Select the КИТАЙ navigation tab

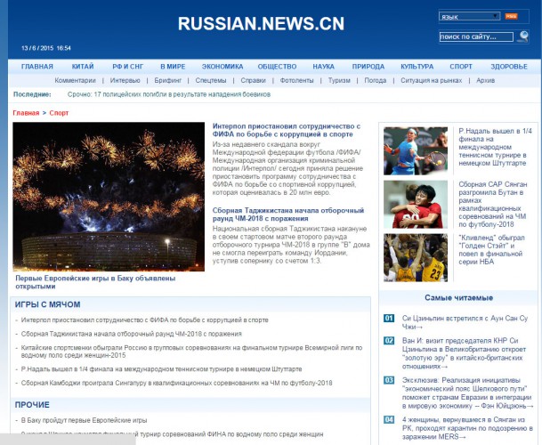click(83, 67)
